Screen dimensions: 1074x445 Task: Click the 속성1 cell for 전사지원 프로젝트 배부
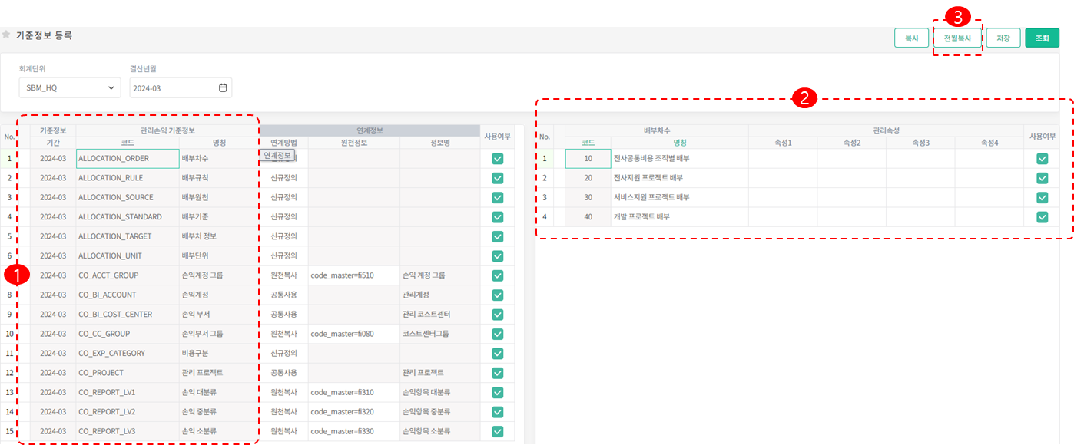tap(782, 178)
